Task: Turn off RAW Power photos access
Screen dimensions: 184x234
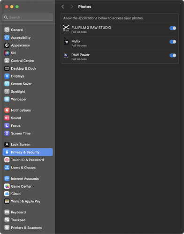Action: click(173, 55)
